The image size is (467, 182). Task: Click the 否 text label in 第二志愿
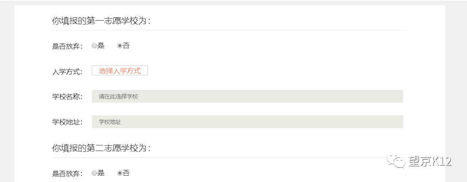coord(126,173)
